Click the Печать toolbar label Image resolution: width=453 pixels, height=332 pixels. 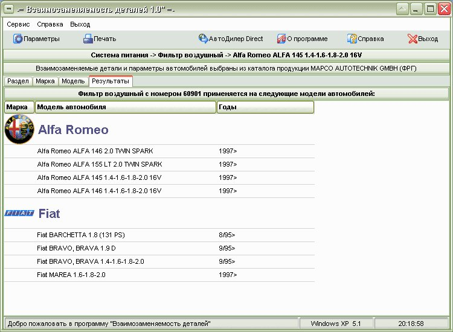click(x=105, y=39)
